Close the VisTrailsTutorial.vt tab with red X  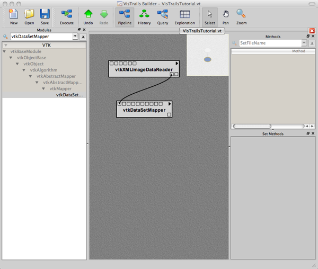(x=312, y=31)
